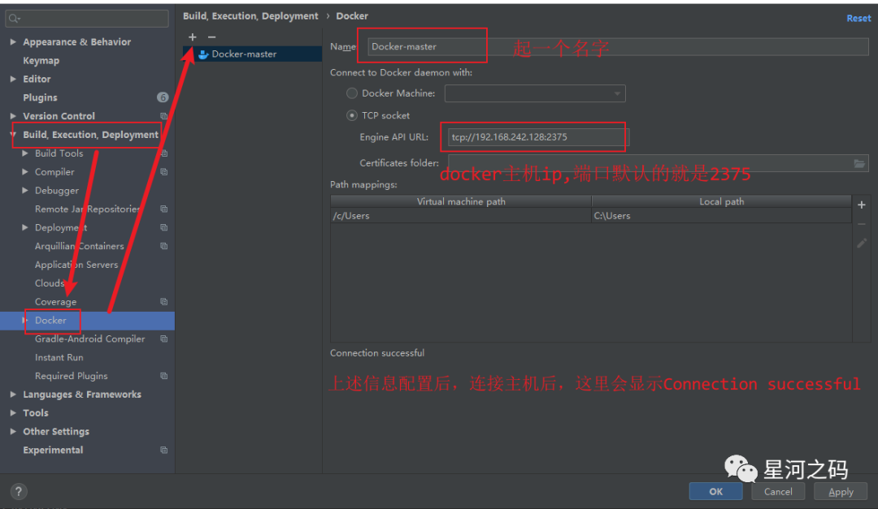Open Instant Run settings
This screenshot has height=509, width=878.
(59, 357)
